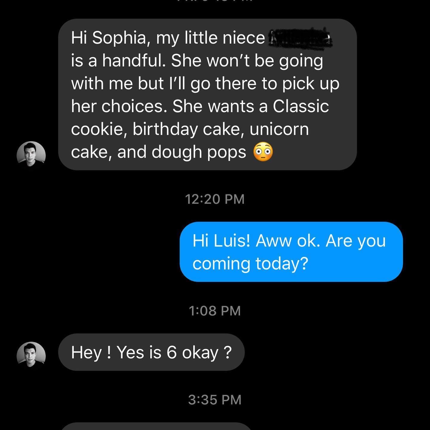430x430 pixels.
Task: Tap the flushed face emoji
Action: (263, 152)
